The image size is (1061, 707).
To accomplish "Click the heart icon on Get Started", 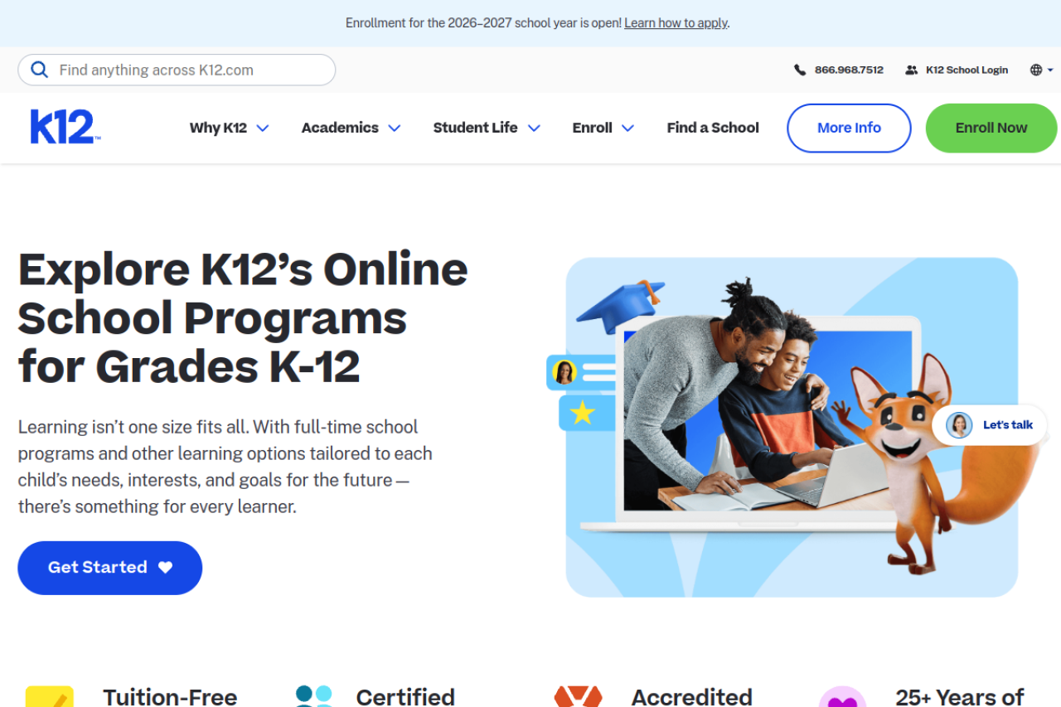I will pyautogui.click(x=166, y=568).
